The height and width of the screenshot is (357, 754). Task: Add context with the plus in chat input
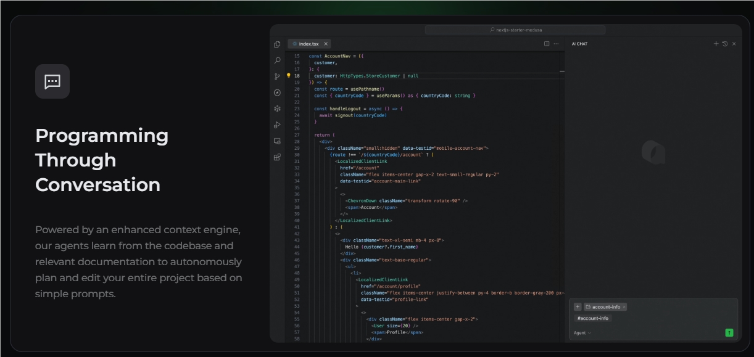pos(578,306)
